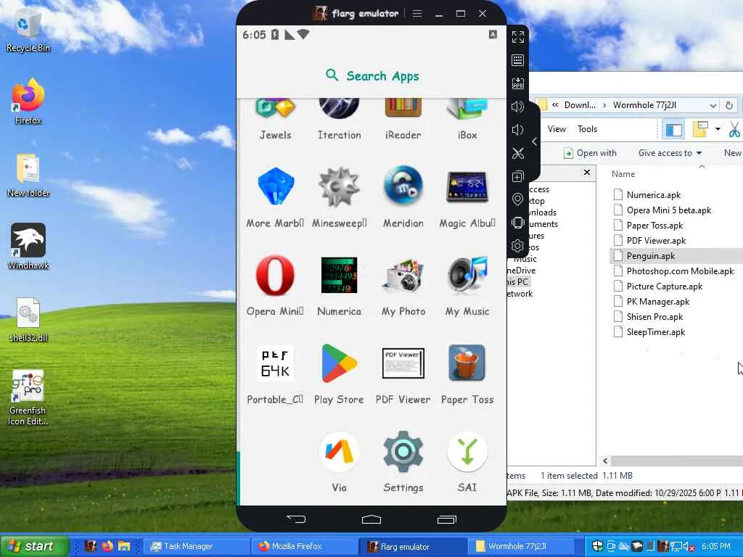Open emulator keyboard mapping icon

[518, 60]
